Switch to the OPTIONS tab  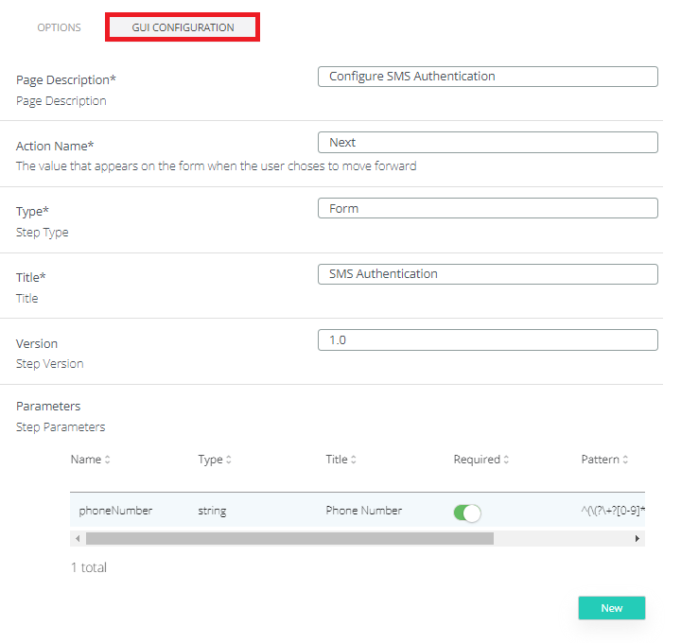point(59,27)
